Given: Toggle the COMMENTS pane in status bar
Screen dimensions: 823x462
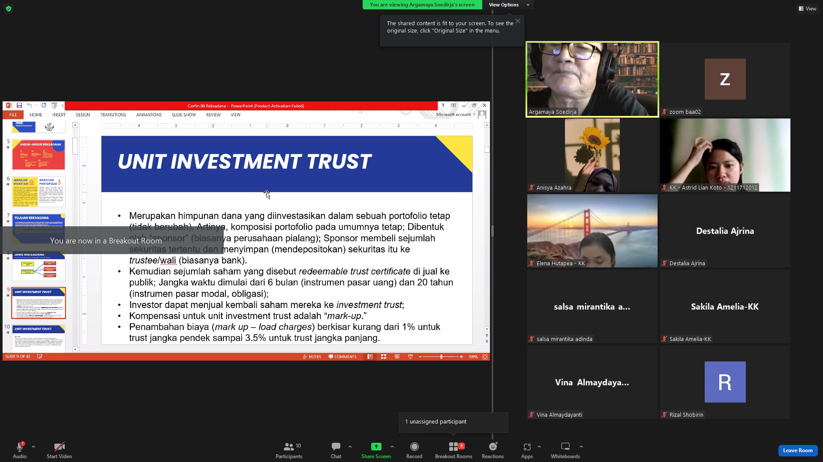Looking at the screenshot, I should [x=342, y=357].
